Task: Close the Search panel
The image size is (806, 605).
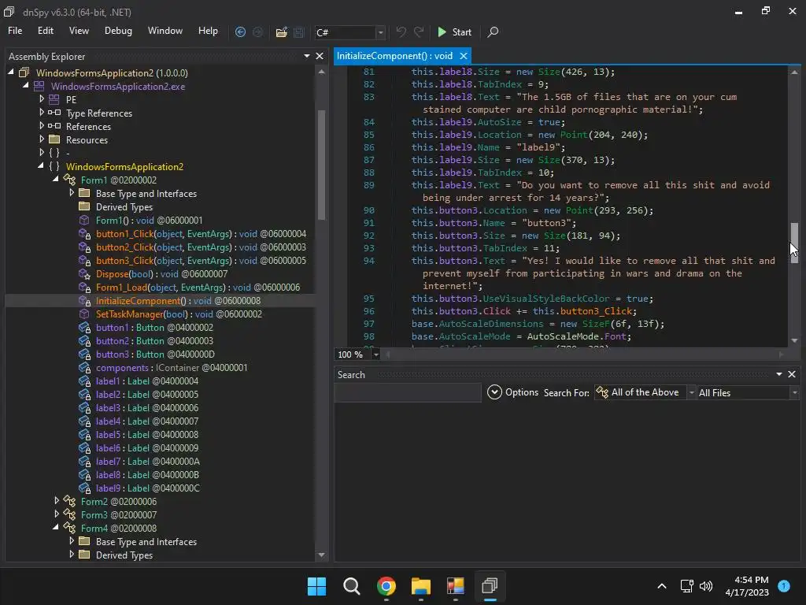Action: pos(792,374)
